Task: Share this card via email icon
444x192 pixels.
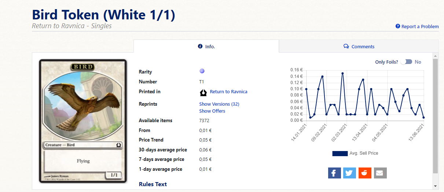Action: click(x=380, y=173)
